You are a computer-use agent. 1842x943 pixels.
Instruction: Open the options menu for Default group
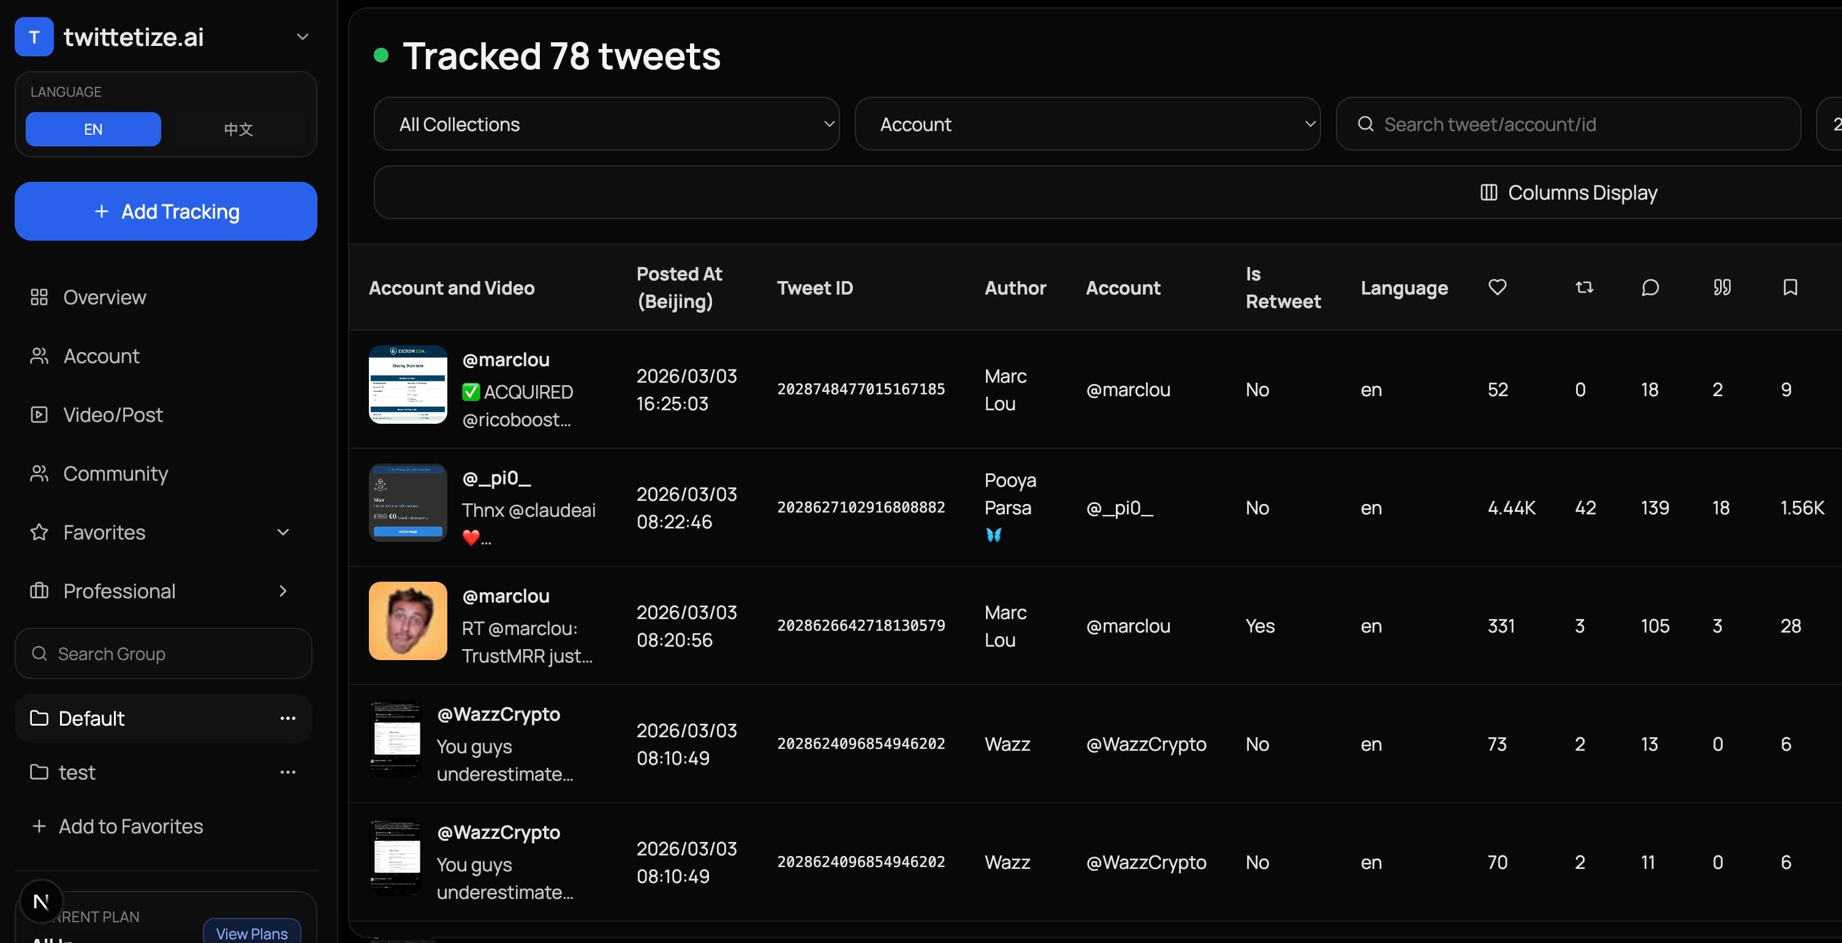(x=288, y=718)
